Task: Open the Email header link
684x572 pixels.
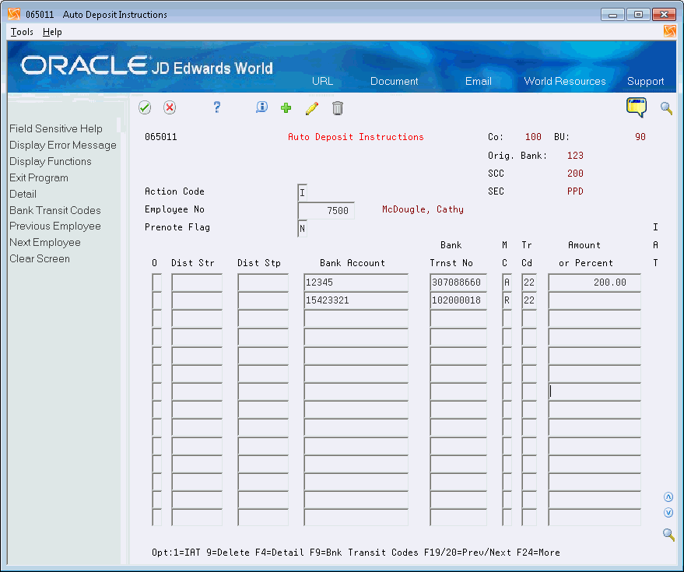Action: click(478, 81)
